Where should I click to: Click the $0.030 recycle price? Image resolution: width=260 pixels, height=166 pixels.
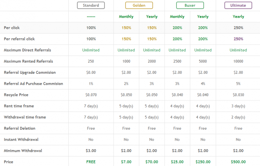(238, 95)
